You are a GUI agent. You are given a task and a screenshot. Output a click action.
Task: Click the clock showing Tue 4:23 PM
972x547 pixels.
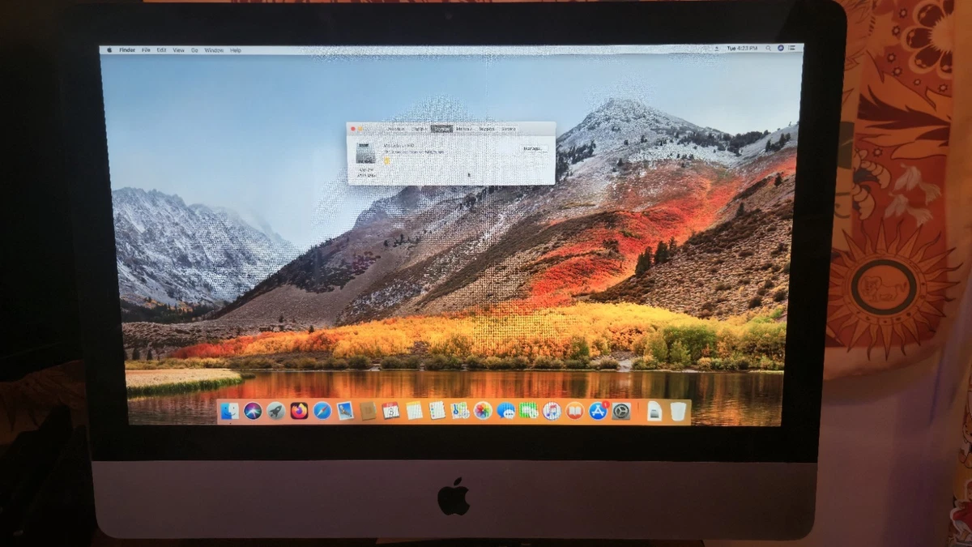pyautogui.click(x=742, y=49)
